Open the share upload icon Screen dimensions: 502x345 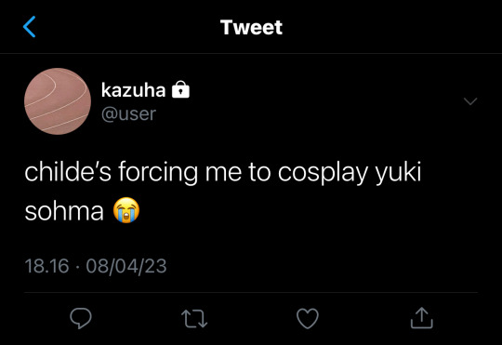point(422,317)
